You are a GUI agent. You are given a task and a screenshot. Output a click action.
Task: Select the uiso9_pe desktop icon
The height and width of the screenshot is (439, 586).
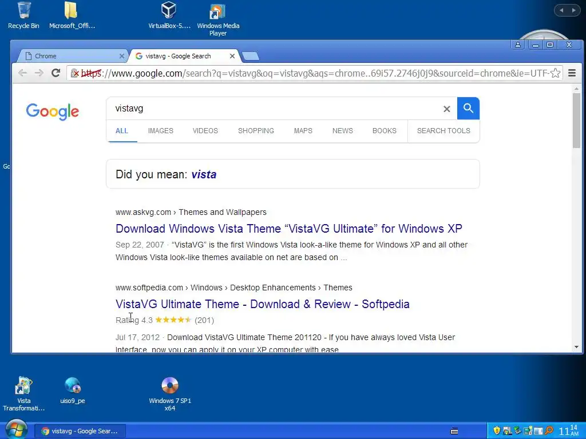[73, 390]
